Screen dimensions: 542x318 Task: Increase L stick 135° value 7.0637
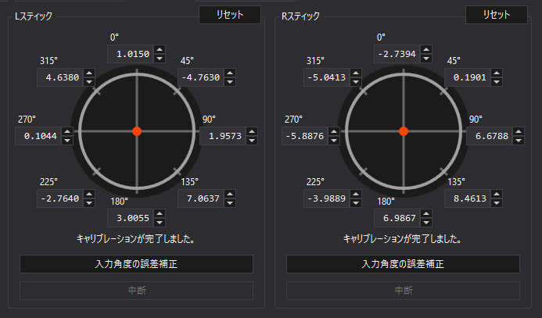click(230, 195)
